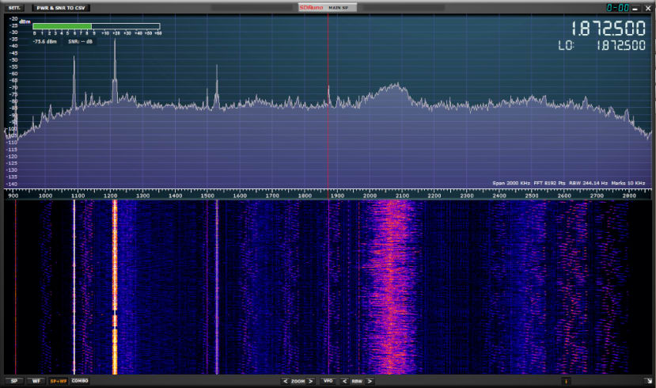656x388 pixels.
Task: Minimize the SDRuno spectrum window
Action: point(635,9)
